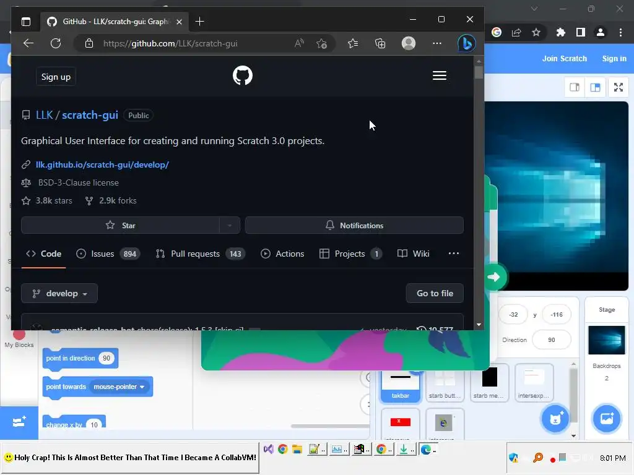This screenshot has height=475, width=634.
Task: Open File Explorer folder icon in taskbar
Action: [297, 449]
